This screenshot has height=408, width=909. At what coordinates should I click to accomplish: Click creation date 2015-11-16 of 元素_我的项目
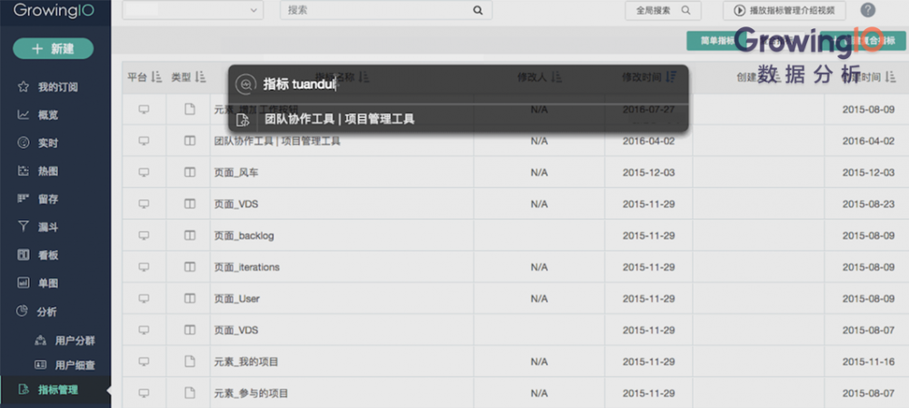[868, 362]
